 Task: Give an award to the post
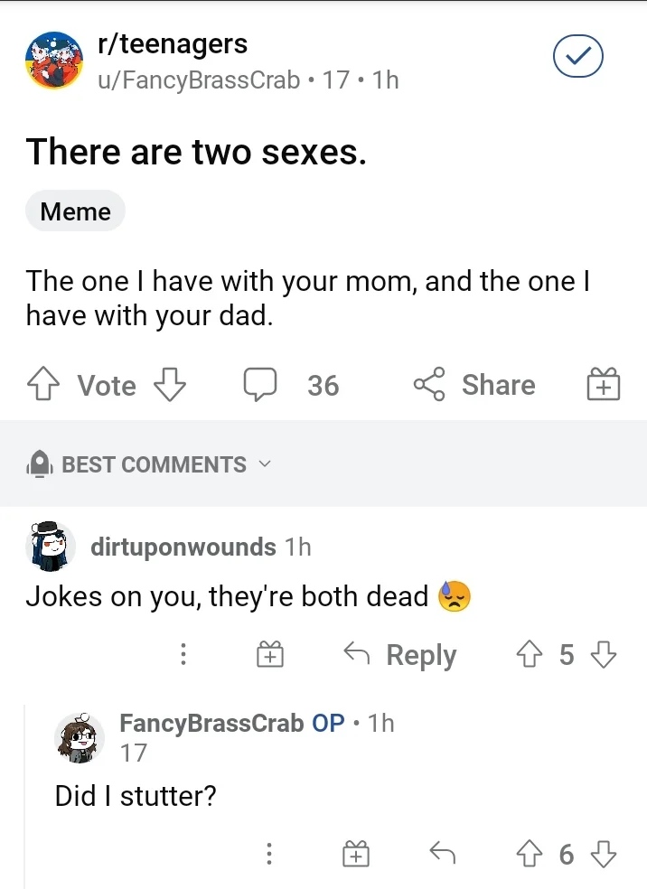click(x=603, y=386)
